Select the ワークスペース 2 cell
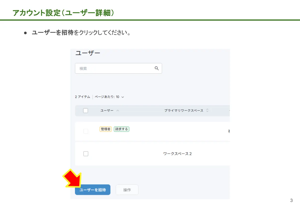This screenshot has height=212, width=300. [x=177, y=154]
